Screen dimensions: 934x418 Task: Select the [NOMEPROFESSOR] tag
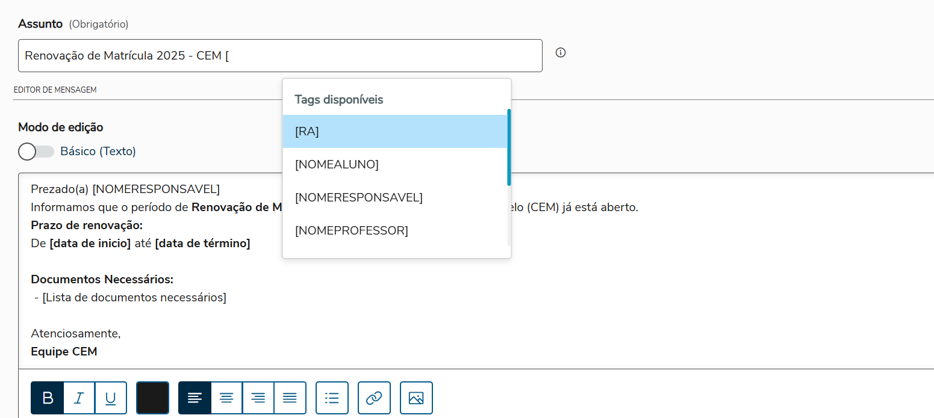click(395, 230)
